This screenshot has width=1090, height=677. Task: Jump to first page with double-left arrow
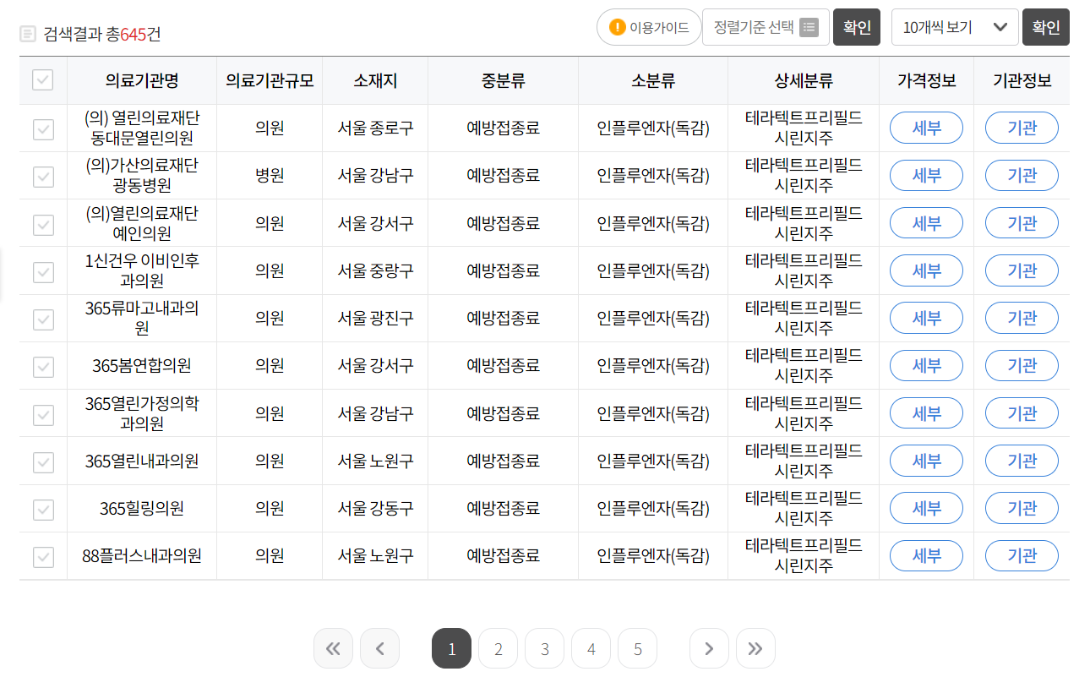333,648
